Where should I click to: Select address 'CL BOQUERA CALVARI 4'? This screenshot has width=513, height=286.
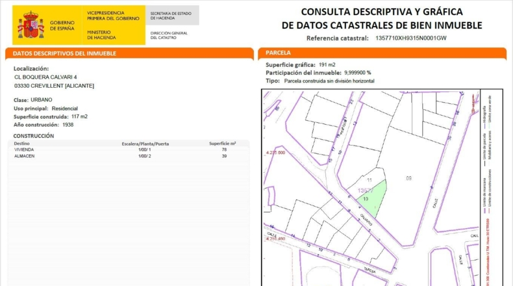tap(45, 77)
